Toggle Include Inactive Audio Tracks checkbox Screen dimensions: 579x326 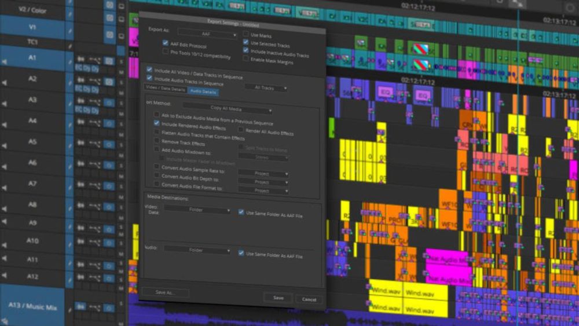click(x=245, y=50)
